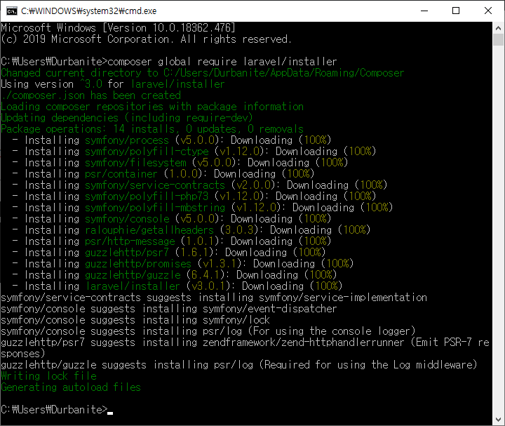Click '(100%)' on the psr/container line
Screen dimensions: 505x426
pos(298,174)
